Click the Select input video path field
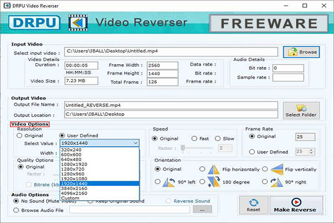Screen dimensions: 334x223 click(171, 52)
